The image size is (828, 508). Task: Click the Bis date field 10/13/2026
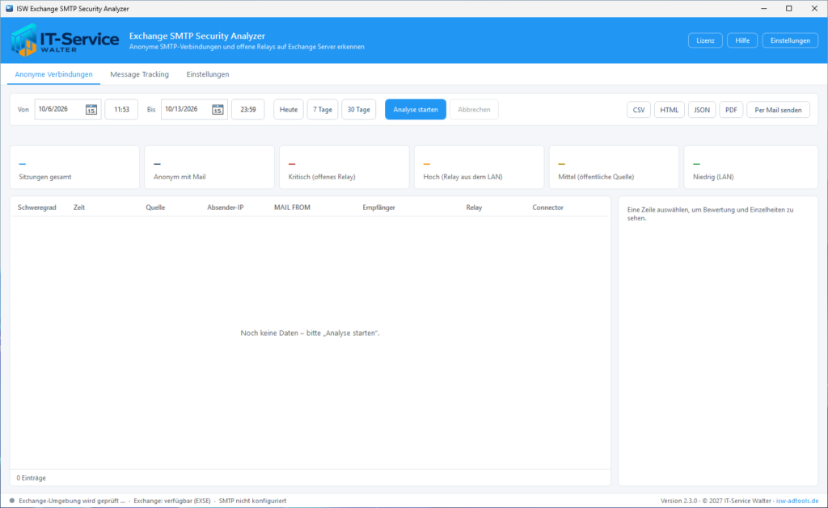coord(194,109)
